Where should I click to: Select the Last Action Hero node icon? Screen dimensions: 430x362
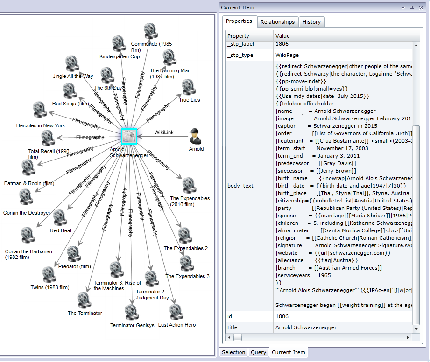click(x=176, y=312)
